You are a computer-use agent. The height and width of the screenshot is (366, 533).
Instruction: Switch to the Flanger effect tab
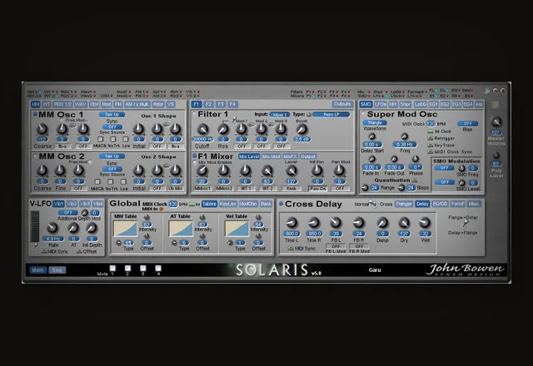404,204
